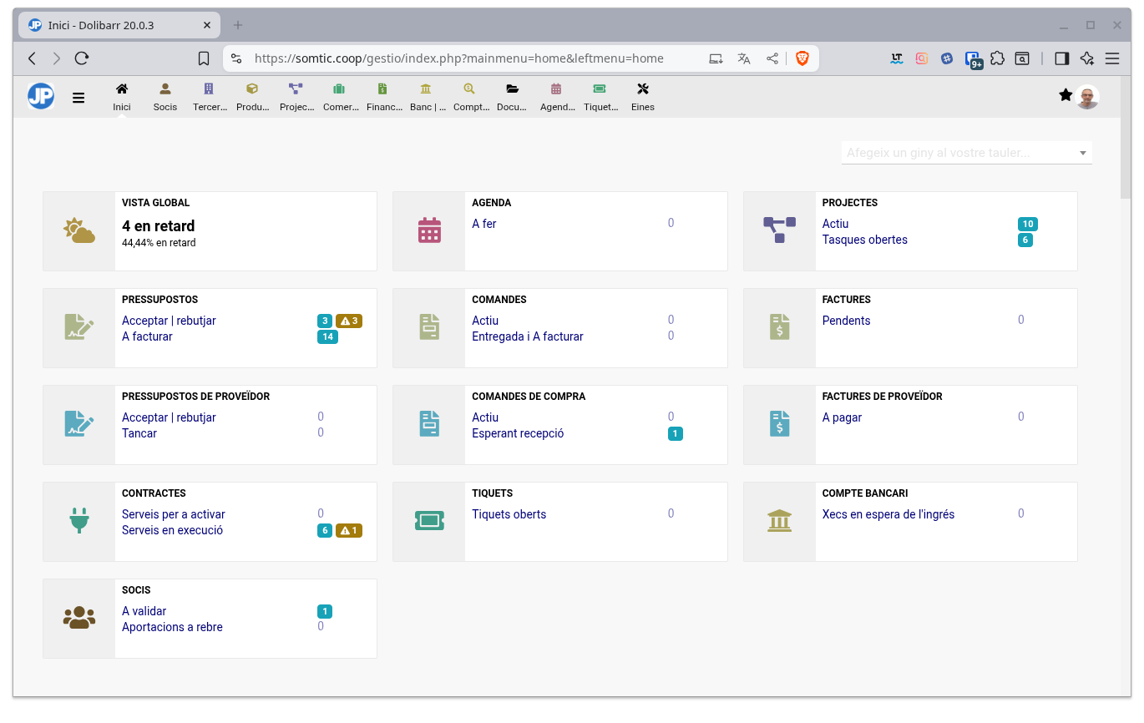Open the Documents menu item
The height and width of the screenshot is (723, 1144).
[x=512, y=96]
